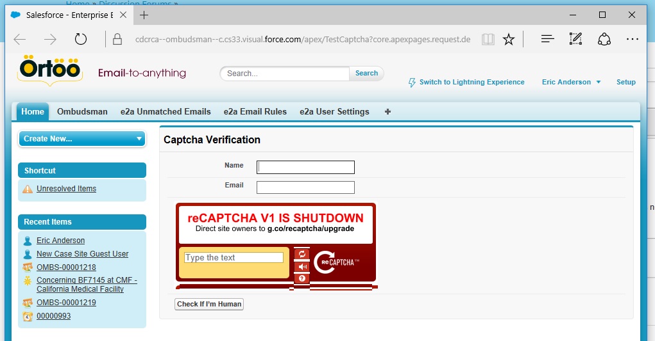
Task: Click g.co/recaptcha/upgrade text
Action: point(310,228)
